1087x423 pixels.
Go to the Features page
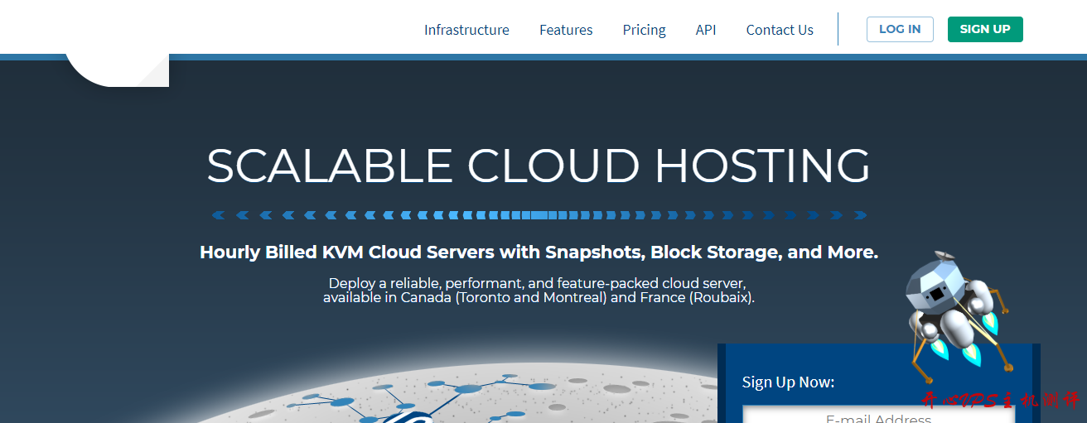point(566,30)
